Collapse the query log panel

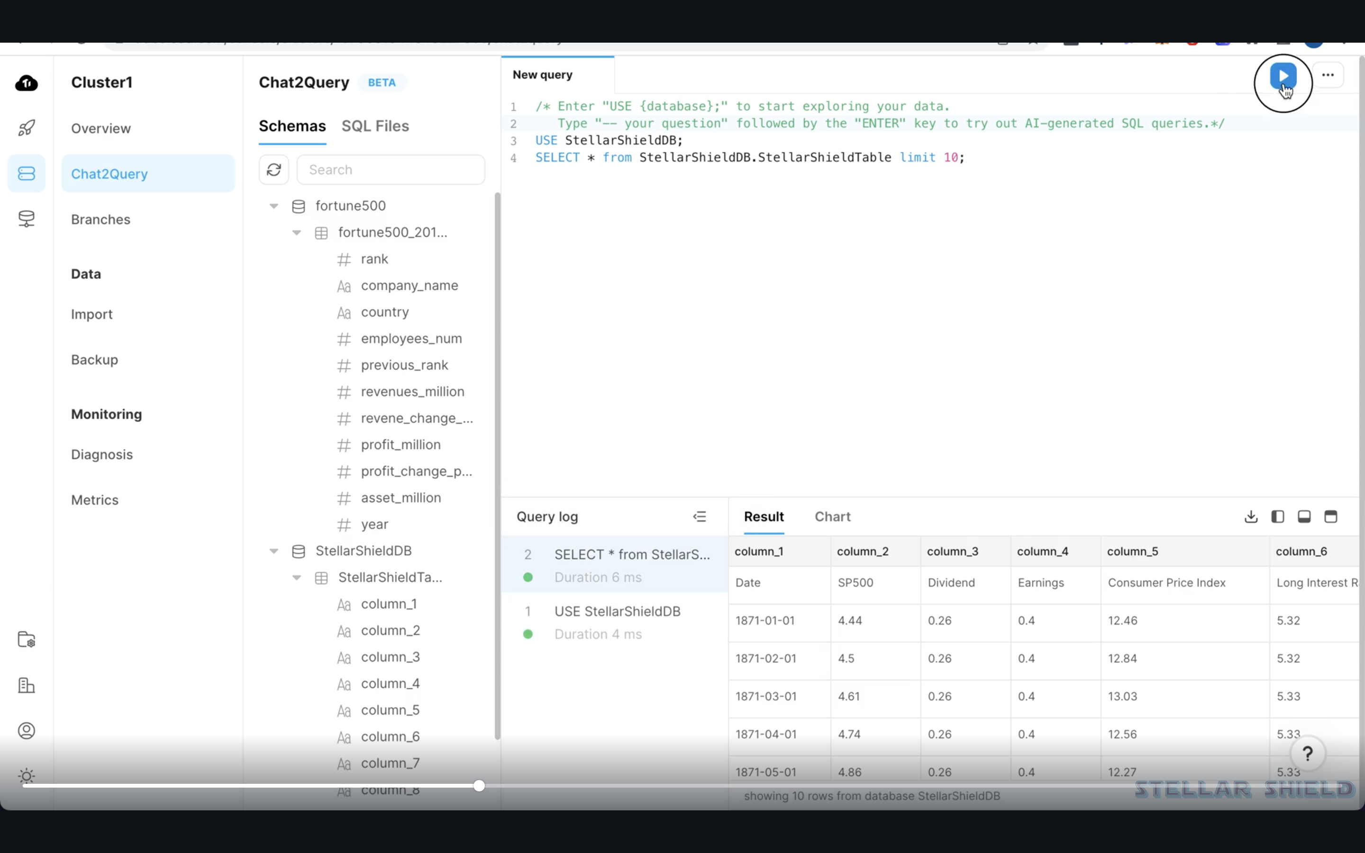coord(700,517)
